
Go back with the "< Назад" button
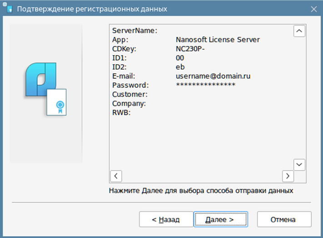pyautogui.click(x=166, y=219)
